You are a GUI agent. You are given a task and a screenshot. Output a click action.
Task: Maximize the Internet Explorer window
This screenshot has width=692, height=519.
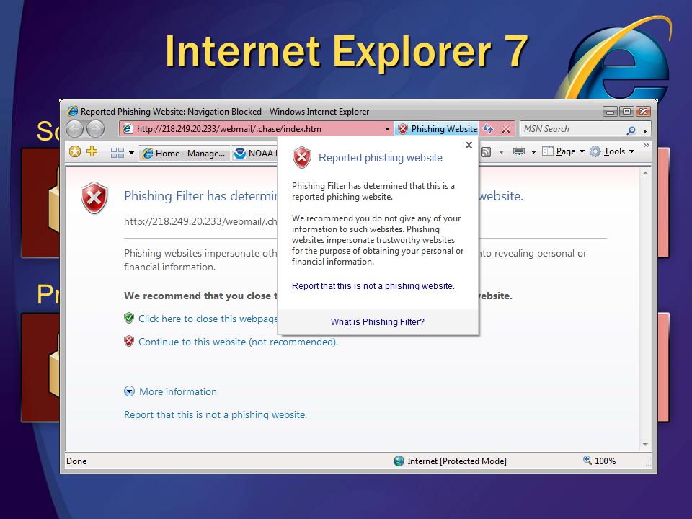tap(626, 112)
